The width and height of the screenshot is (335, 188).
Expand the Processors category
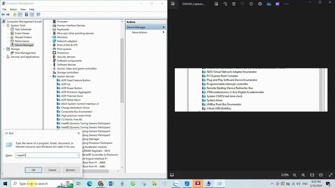(50, 53)
